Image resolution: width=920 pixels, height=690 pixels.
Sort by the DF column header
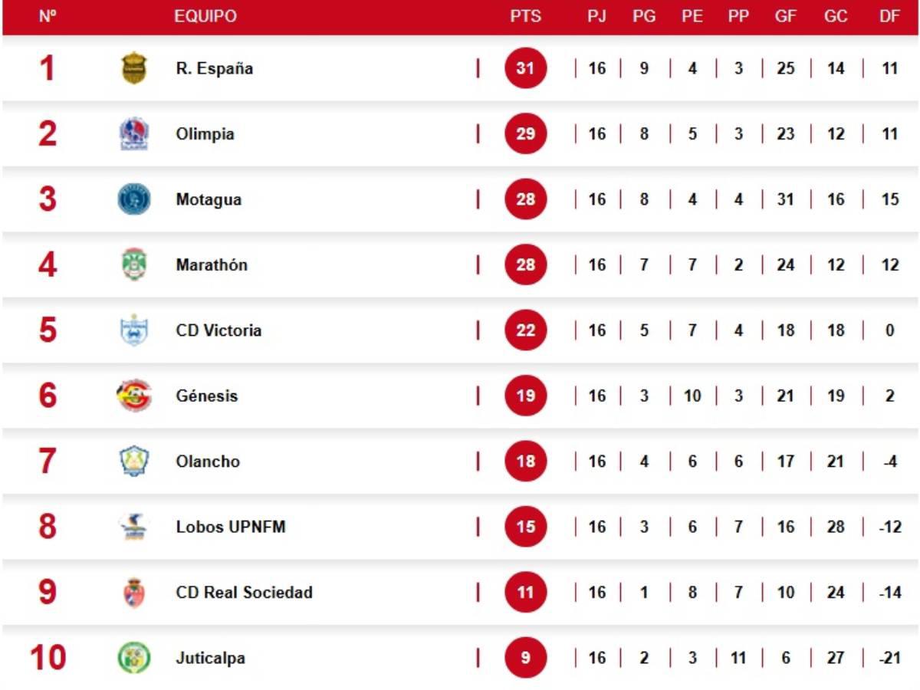click(889, 16)
